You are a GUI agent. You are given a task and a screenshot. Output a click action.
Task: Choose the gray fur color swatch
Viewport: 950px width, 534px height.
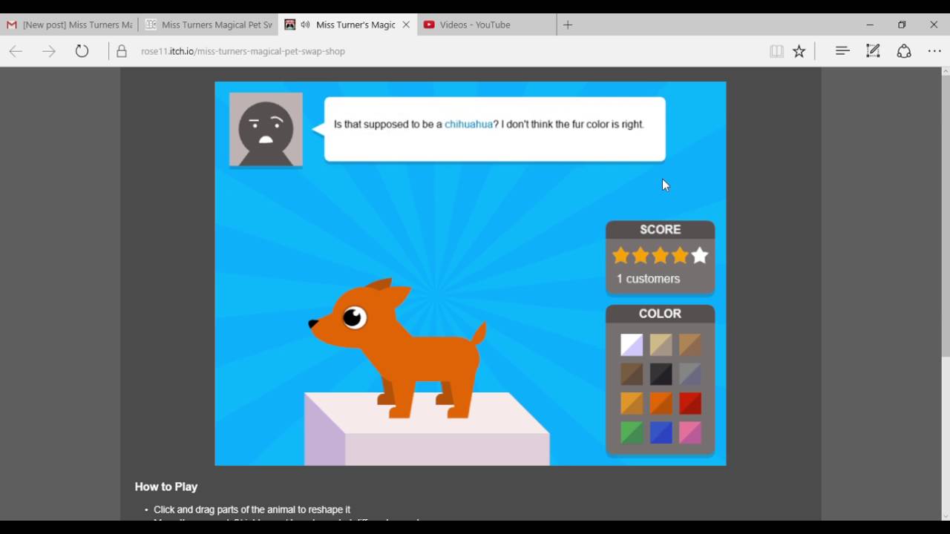coord(689,374)
